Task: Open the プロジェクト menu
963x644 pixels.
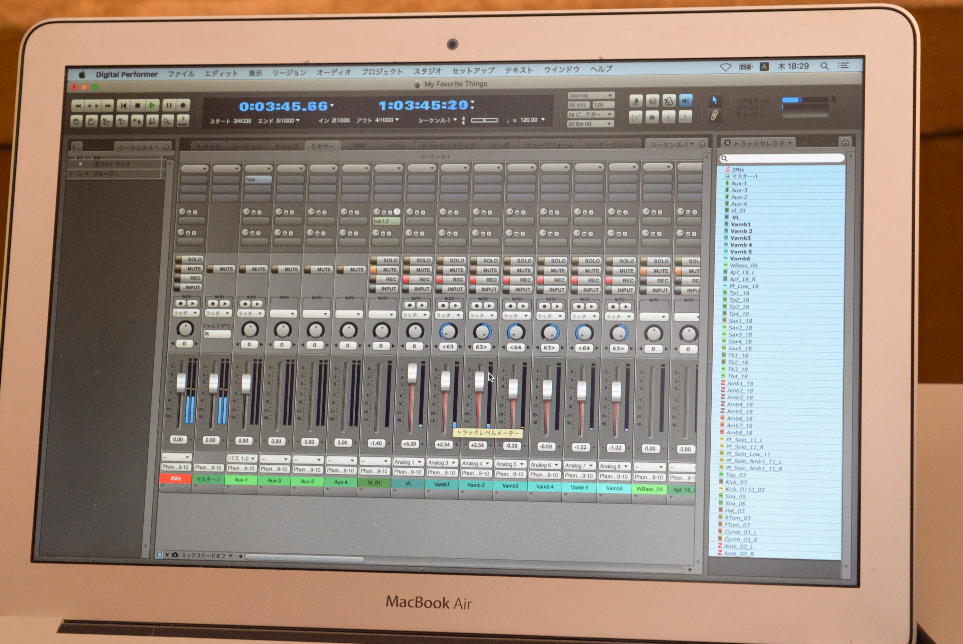Action: tap(382, 71)
